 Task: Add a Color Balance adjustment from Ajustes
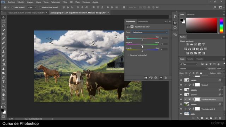(x=190, y=49)
